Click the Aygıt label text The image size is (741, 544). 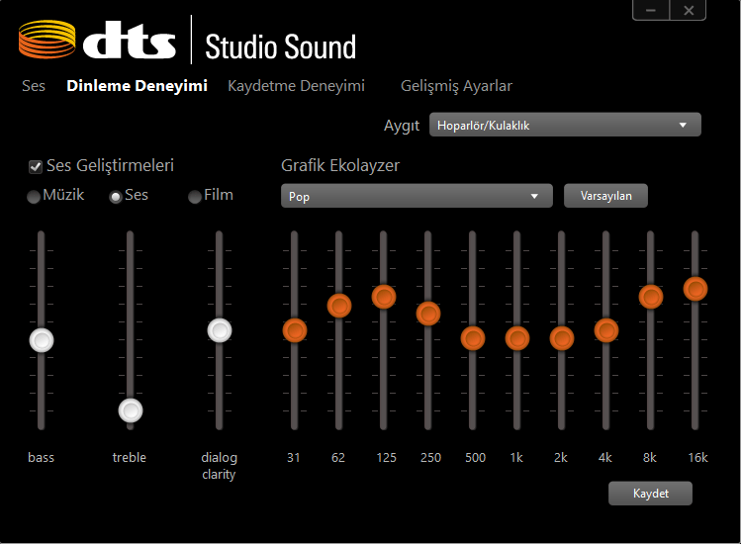[x=402, y=126]
